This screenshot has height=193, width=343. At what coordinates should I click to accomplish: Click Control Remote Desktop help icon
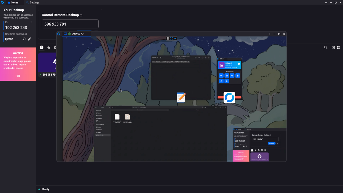81,15
